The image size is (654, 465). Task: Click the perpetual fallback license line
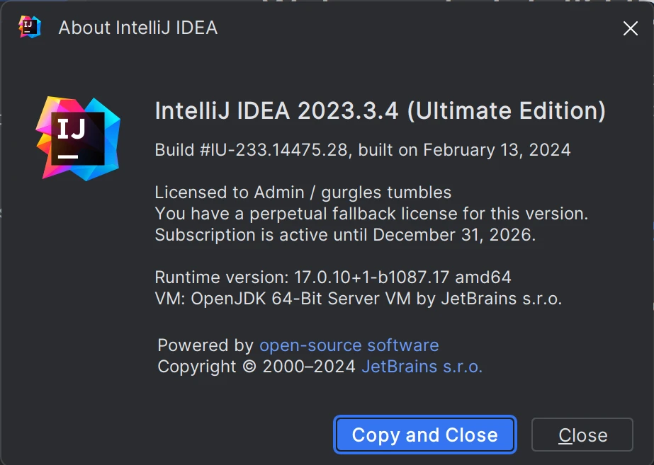point(371,213)
